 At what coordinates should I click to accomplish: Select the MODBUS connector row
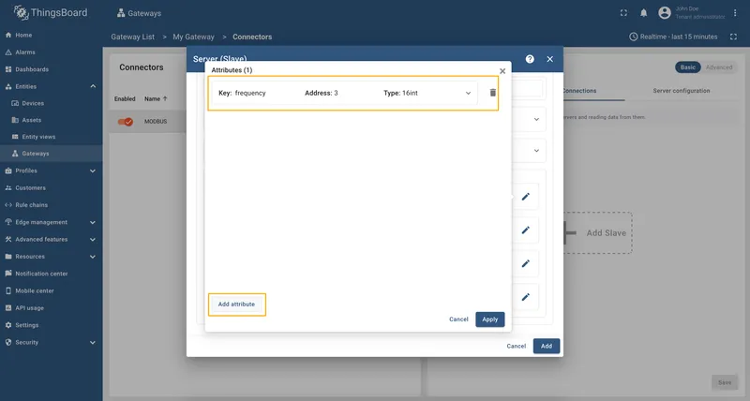pos(148,122)
